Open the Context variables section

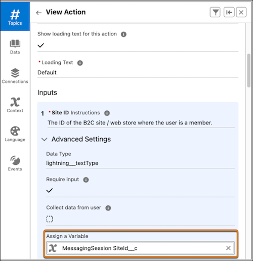point(15,105)
